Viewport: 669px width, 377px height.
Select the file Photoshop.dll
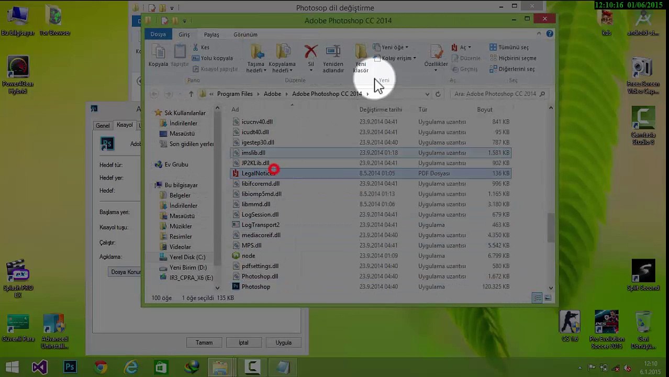(260, 276)
